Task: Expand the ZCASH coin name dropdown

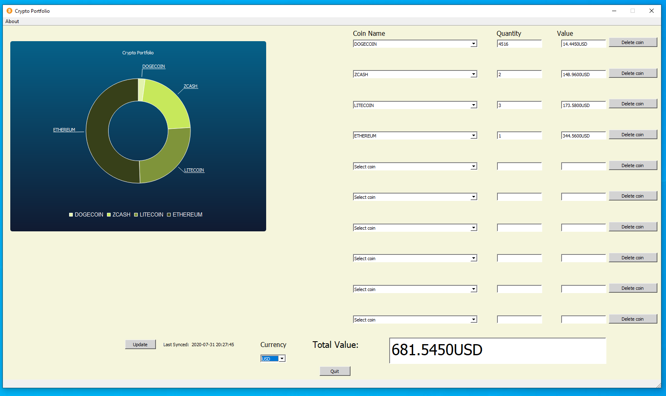Action: [415, 74]
